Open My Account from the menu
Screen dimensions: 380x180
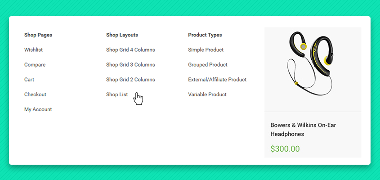(38, 109)
